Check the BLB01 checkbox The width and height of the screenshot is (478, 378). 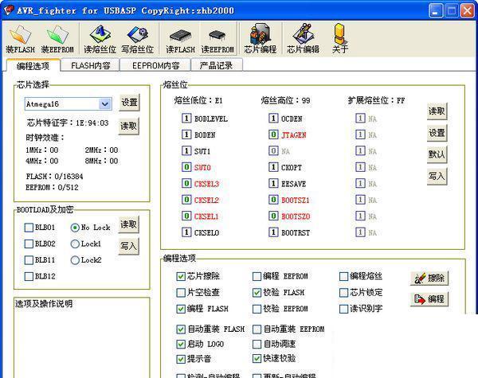coord(29,228)
